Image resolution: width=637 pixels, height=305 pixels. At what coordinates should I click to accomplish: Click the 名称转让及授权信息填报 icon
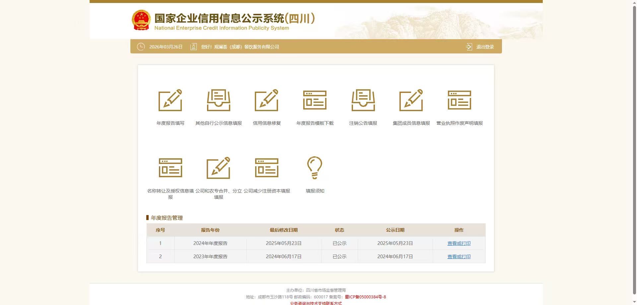pyautogui.click(x=170, y=168)
